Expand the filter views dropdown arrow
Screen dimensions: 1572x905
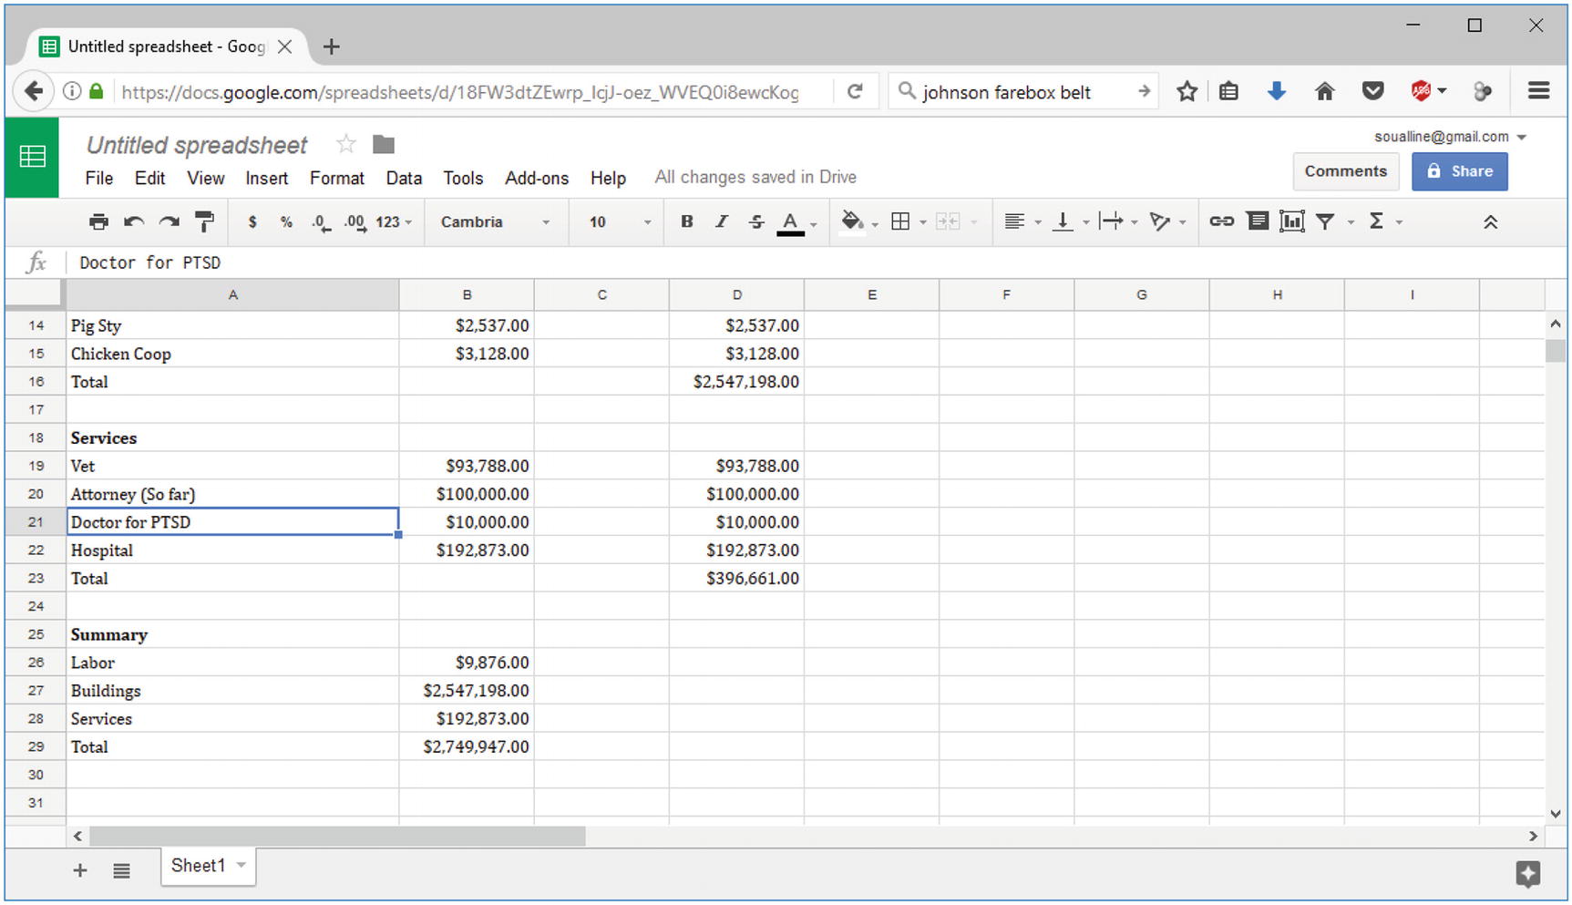pos(1351,222)
